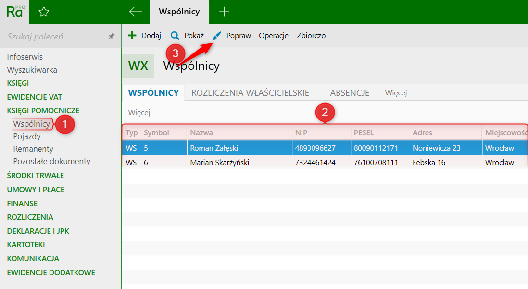Open the Zbiorczo menu
Image resolution: width=528 pixels, height=289 pixels.
click(311, 36)
